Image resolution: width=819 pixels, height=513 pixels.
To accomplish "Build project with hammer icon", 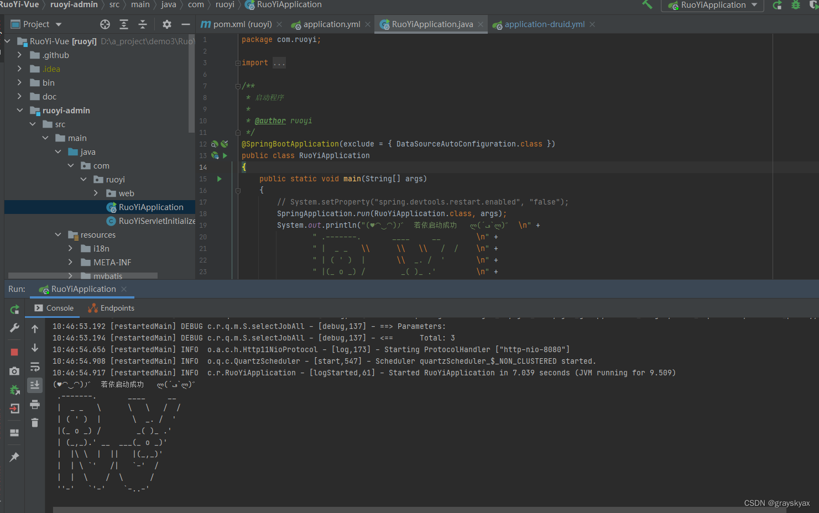I will click(x=647, y=5).
